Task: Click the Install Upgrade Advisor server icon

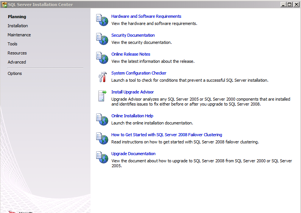Action: [x=102, y=96]
